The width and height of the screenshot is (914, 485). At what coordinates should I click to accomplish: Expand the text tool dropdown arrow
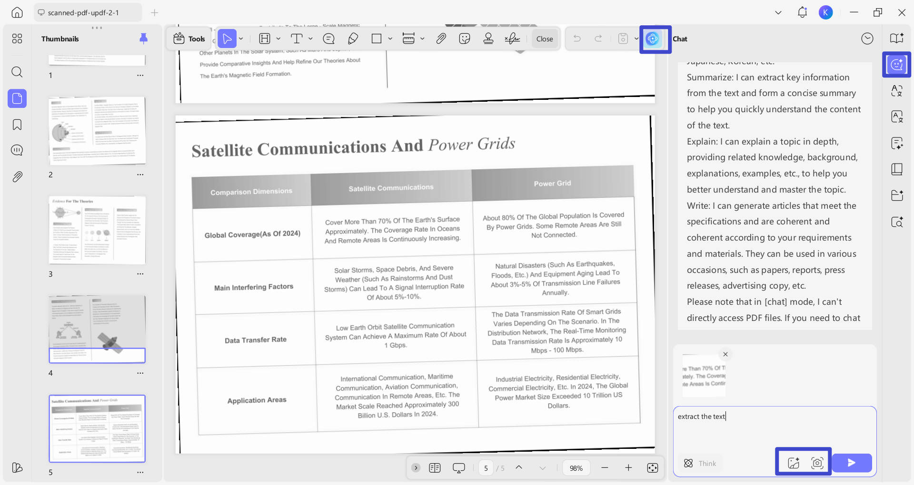click(x=310, y=39)
